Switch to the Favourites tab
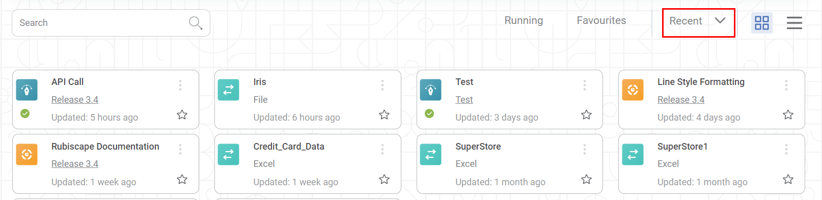The height and width of the screenshot is (200, 822). (x=601, y=20)
